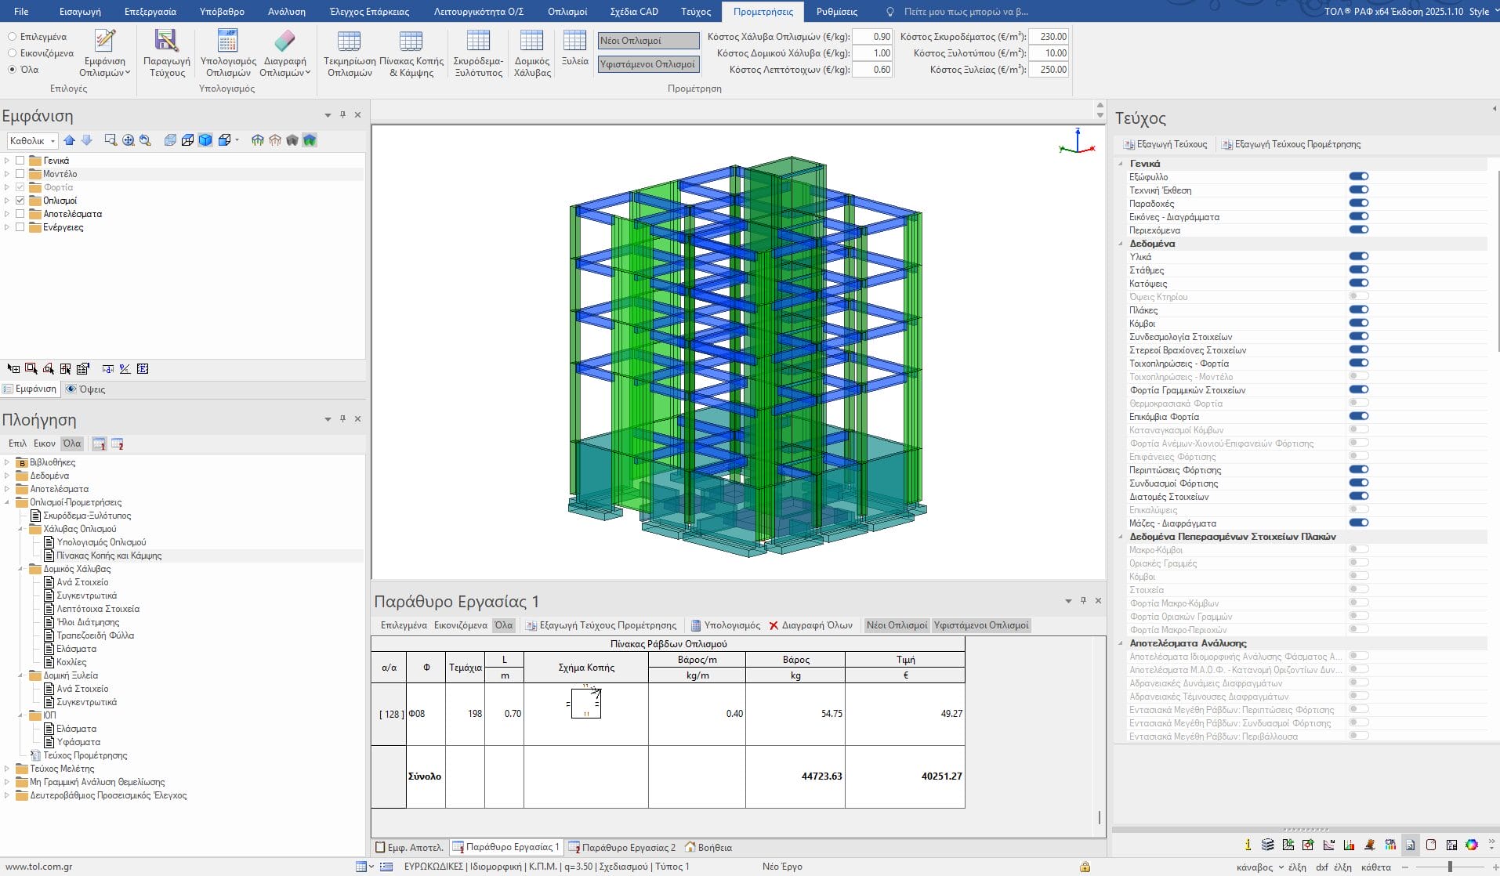The image size is (1500, 876).
Task: Toggle off the Εξώφυλλο switch
Action: [1358, 177]
